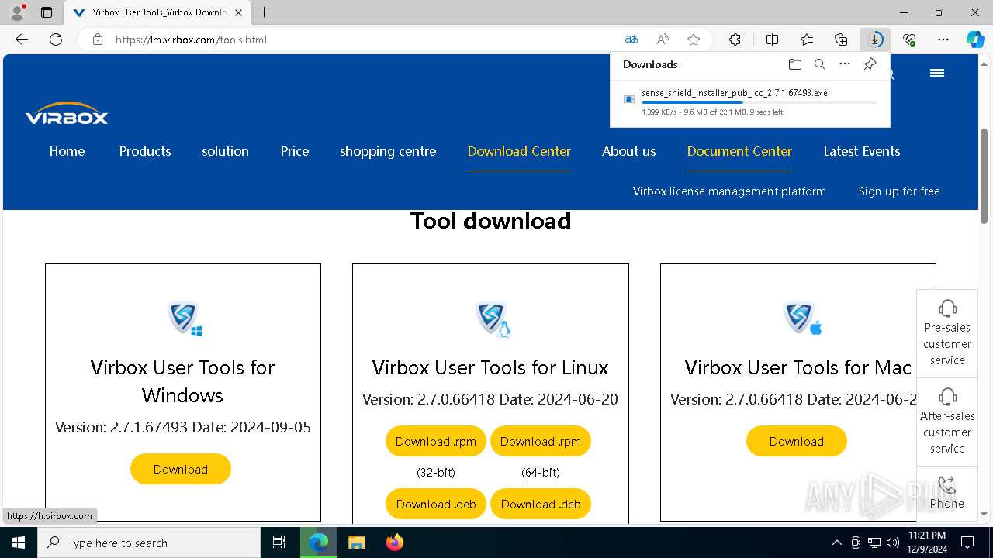Open the translate page icon
The height and width of the screenshot is (558, 993).
631,40
